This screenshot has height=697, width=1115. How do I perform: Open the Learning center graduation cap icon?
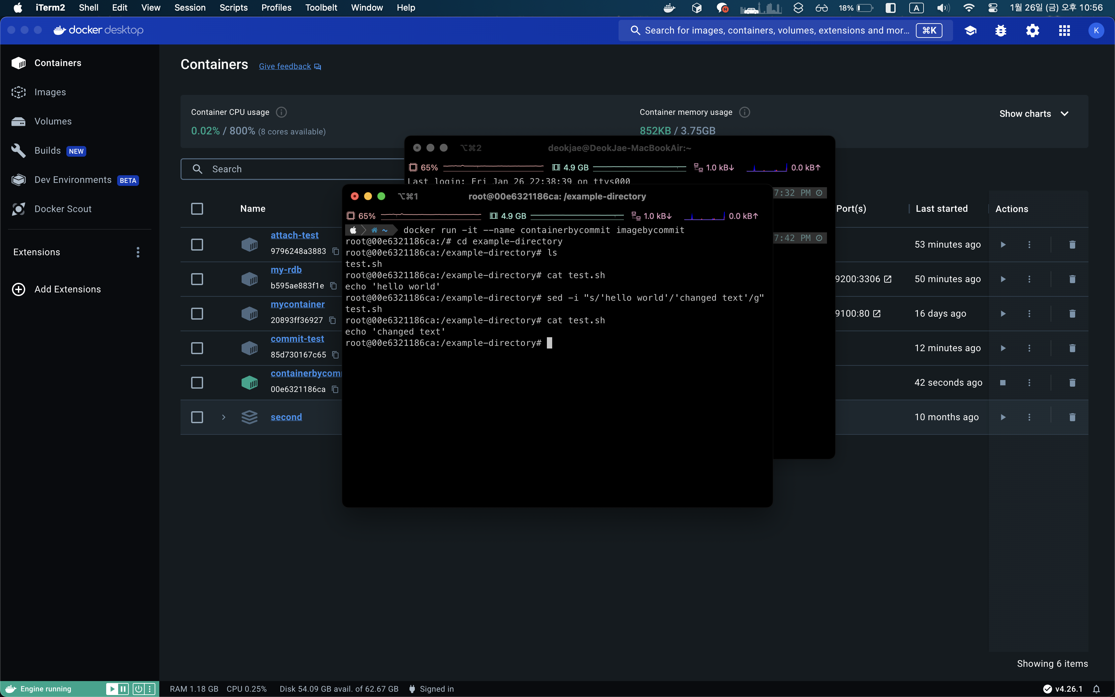tap(970, 31)
